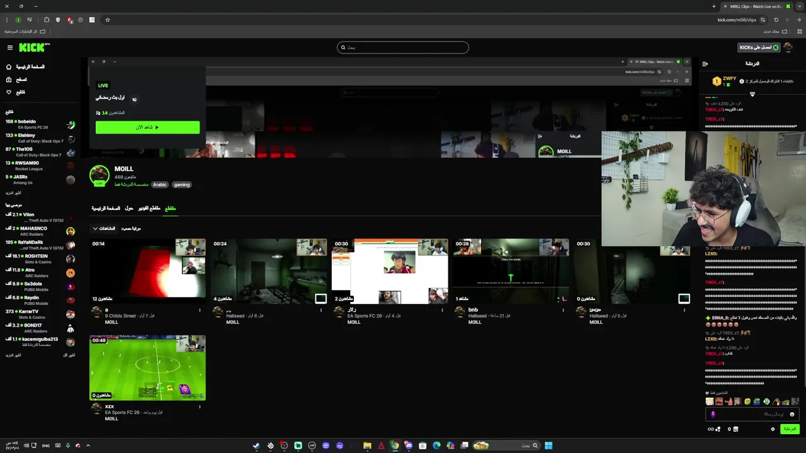806x453 pixels.
Task: Select the gaming tag
Action: (181, 184)
